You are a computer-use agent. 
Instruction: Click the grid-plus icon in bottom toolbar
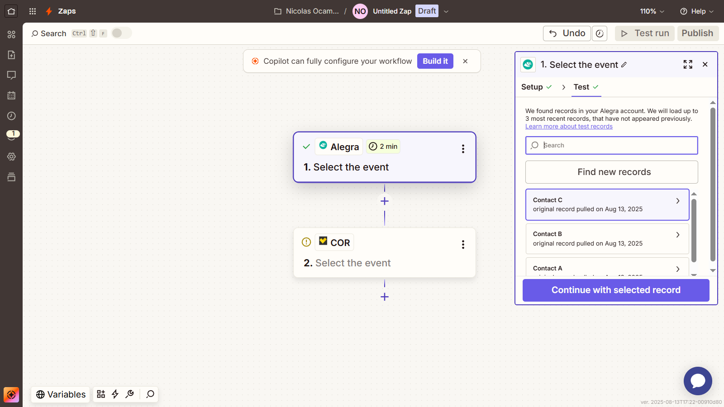click(101, 394)
